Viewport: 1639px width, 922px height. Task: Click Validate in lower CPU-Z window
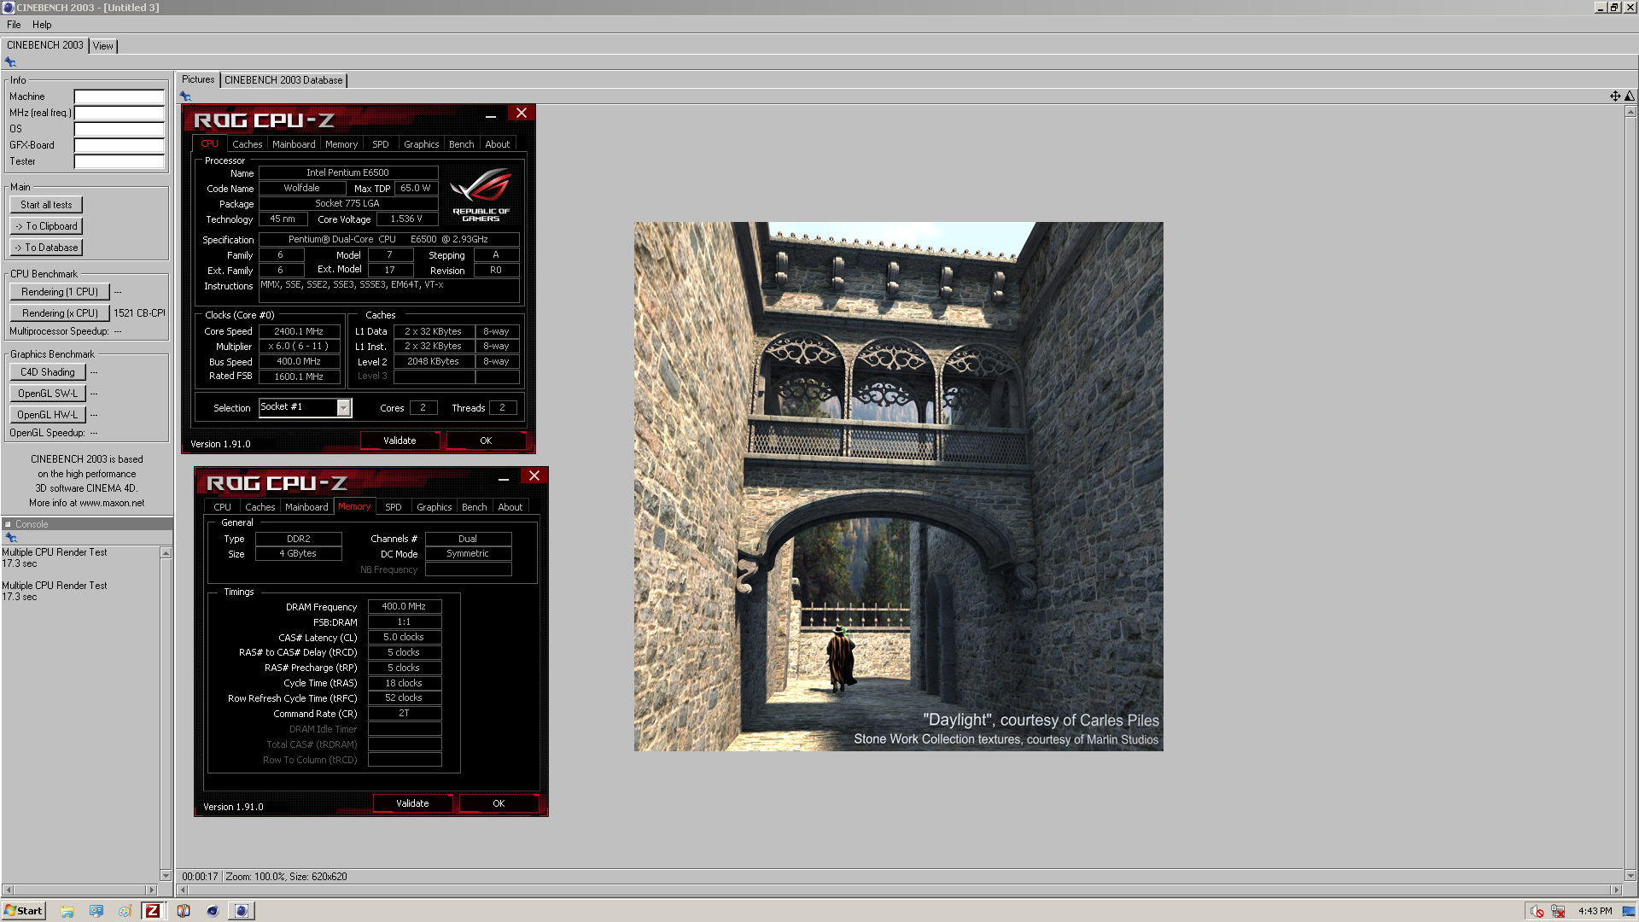coord(412,803)
